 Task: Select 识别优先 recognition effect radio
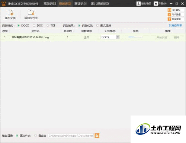pyautogui.click(x=79, y=26)
